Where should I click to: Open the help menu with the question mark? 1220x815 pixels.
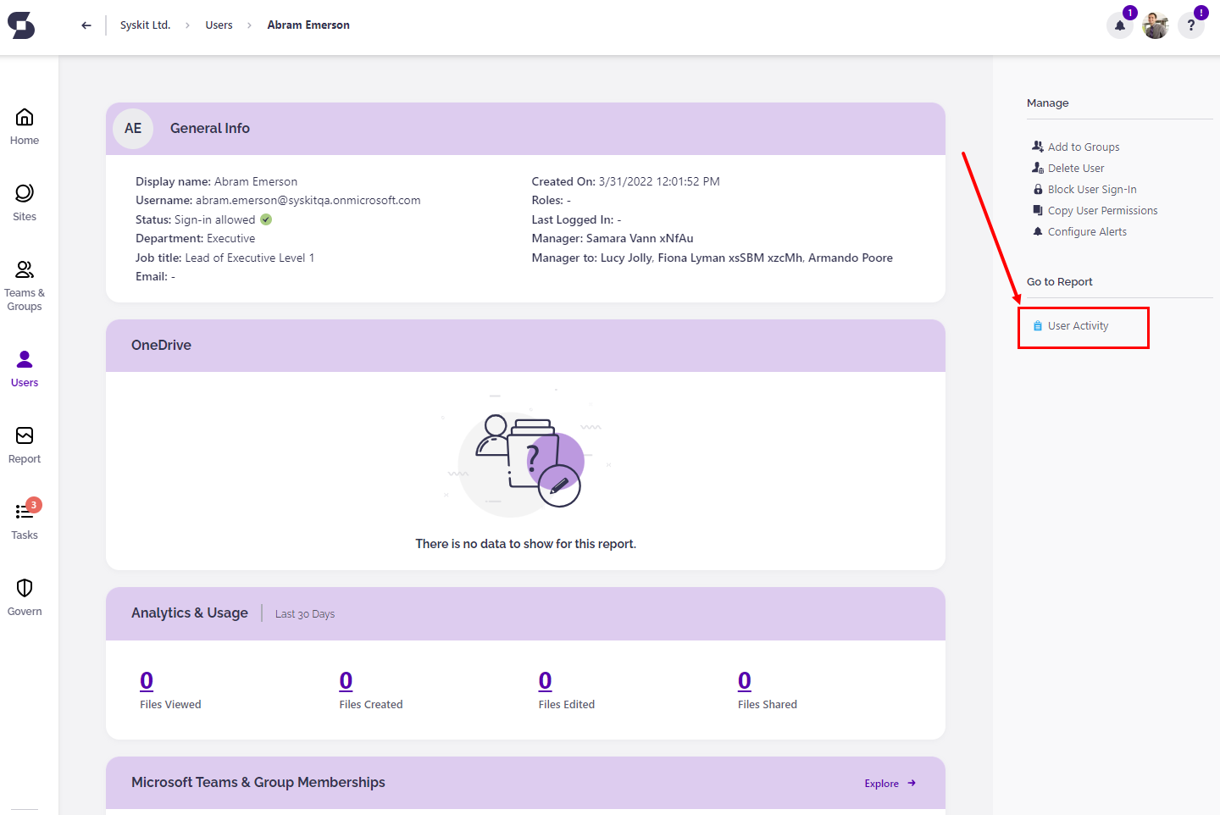pos(1190,25)
